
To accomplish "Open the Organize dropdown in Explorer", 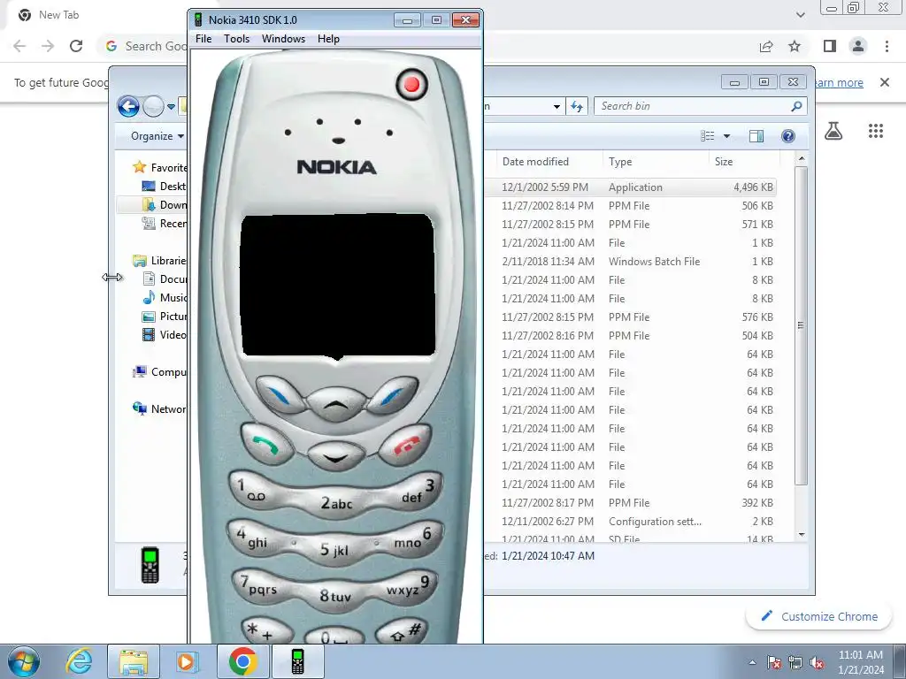I will (x=157, y=136).
